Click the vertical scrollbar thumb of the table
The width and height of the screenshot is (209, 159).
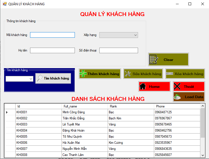click(203, 123)
